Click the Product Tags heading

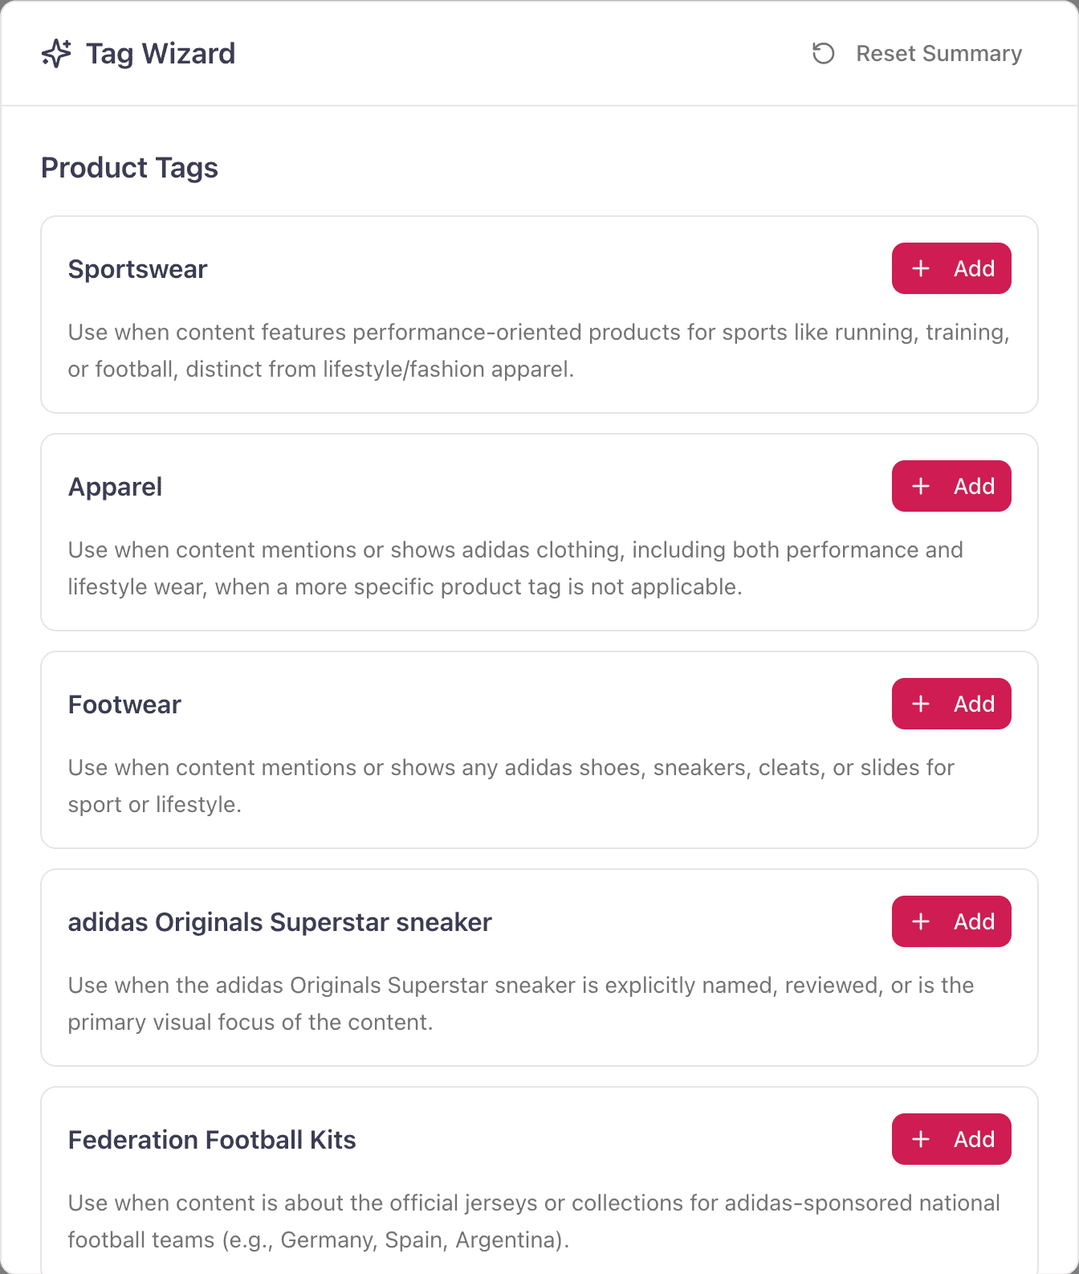pyautogui.click(x=129, y=168)
